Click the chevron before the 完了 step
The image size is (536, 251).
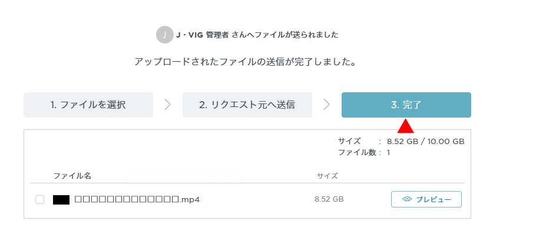click(x=327, y=105)
